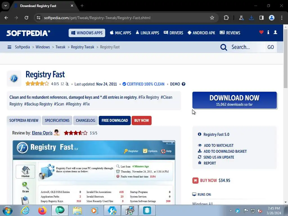
Task: Open the Android APK section
Action: click(x=201, y=33)
